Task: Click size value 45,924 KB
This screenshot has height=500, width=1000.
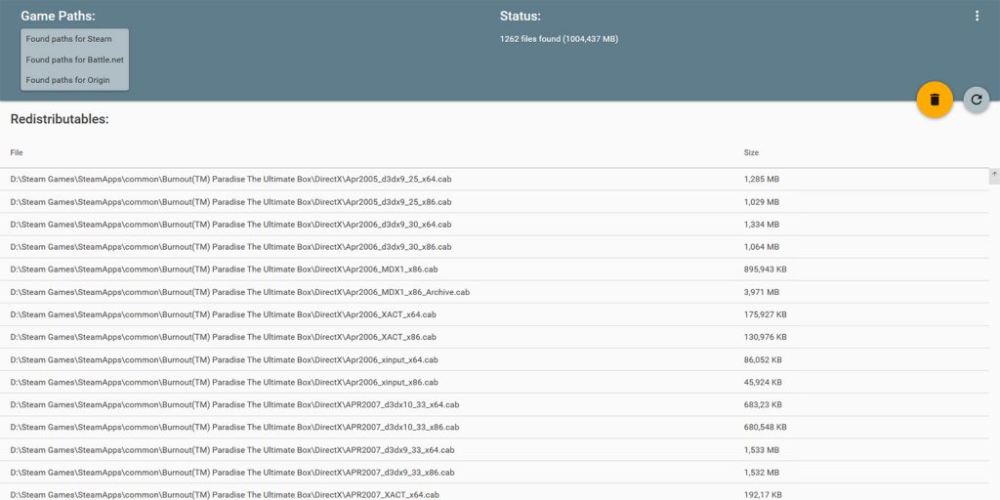Action: coord(763,382)
